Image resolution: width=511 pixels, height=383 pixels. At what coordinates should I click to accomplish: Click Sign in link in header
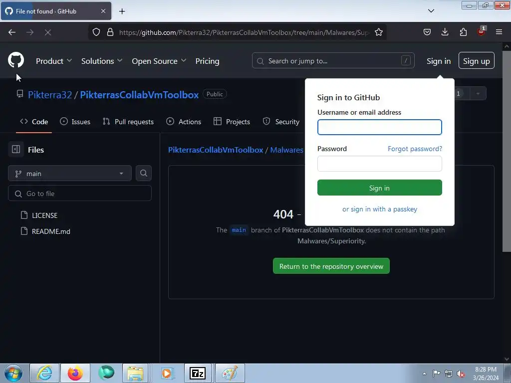click(x=439, y=61)
